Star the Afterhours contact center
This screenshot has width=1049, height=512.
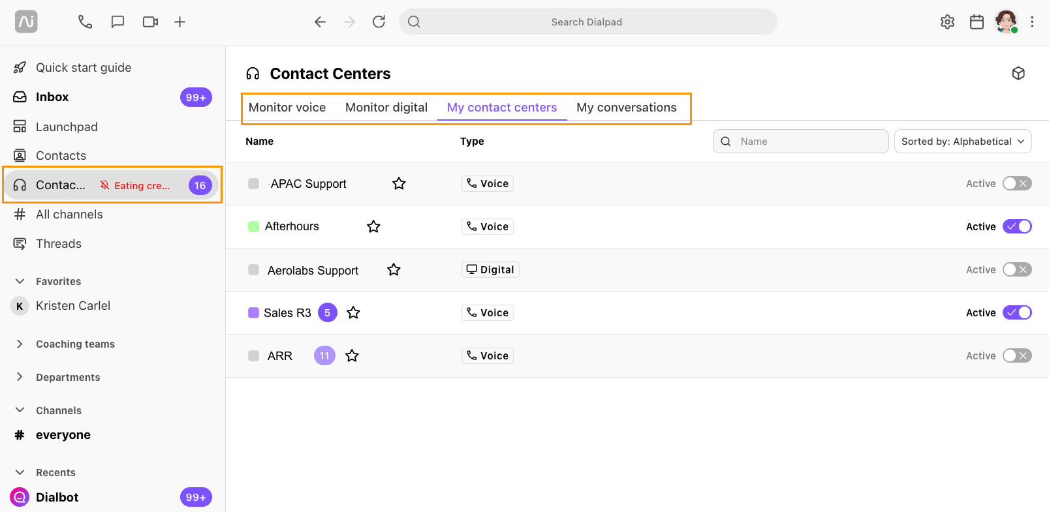(373, 226)
